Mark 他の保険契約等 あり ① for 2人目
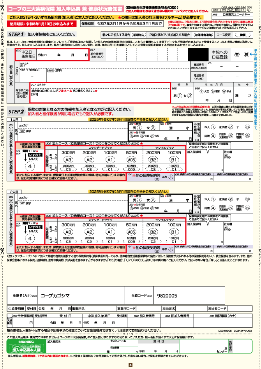The image size is (261, 369). [171, 249]
